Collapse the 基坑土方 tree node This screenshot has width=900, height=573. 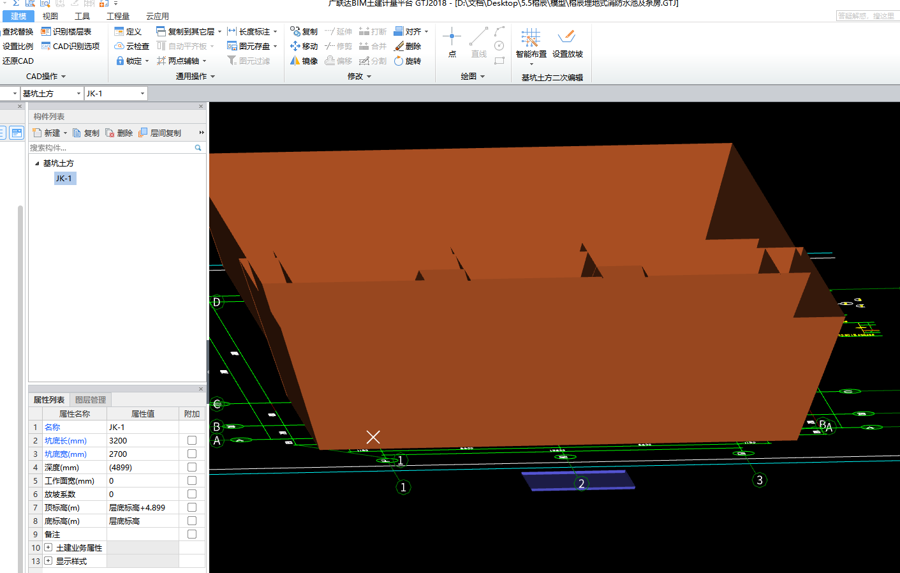click(x=37, y=163)
